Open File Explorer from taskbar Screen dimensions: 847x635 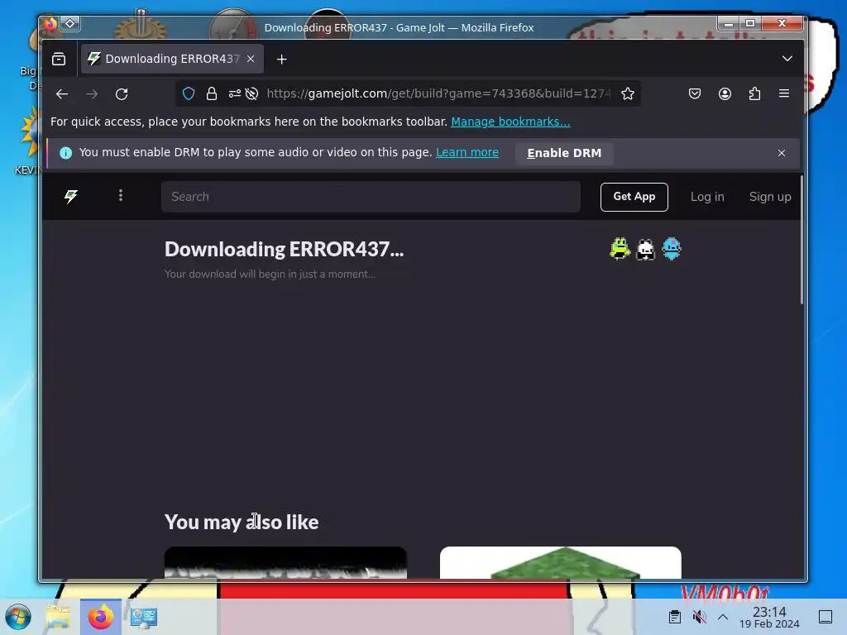click(58, 617)
